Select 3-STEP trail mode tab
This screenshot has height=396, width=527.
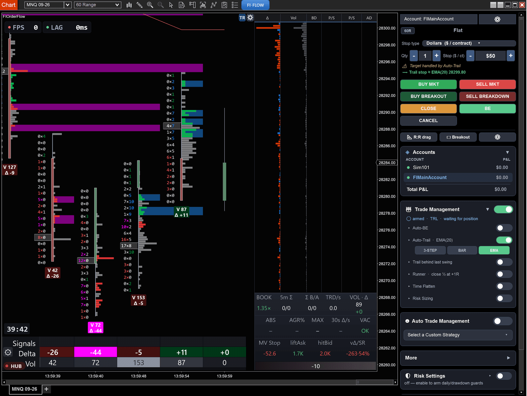[430, 250]
